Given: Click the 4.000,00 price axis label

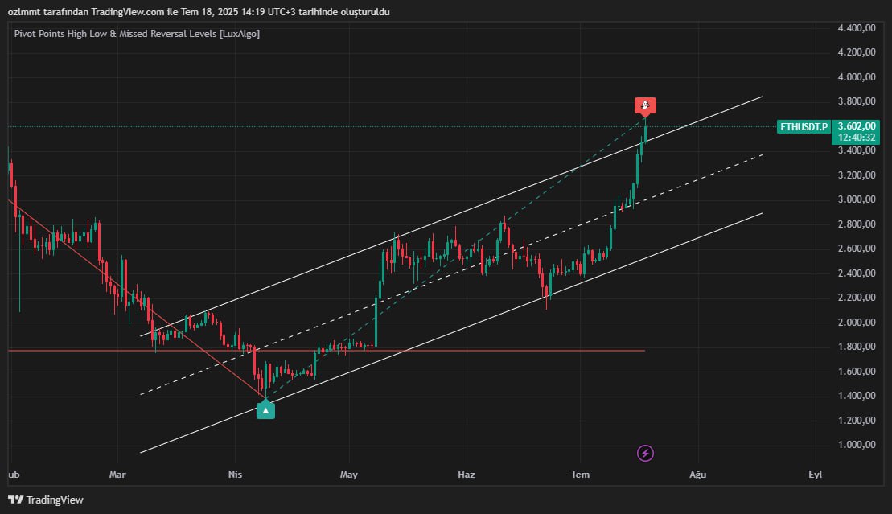Looking at the screenshot, I should [x=856, y=77].
